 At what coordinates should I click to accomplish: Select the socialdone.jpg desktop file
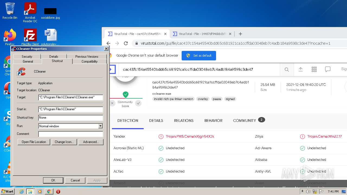pyautogui.click(x=50, y=14)
